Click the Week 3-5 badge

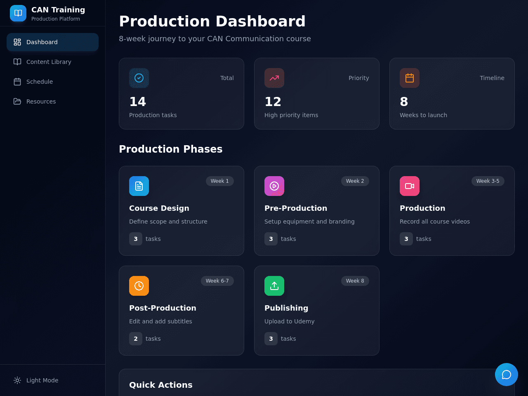pos(488,181)
